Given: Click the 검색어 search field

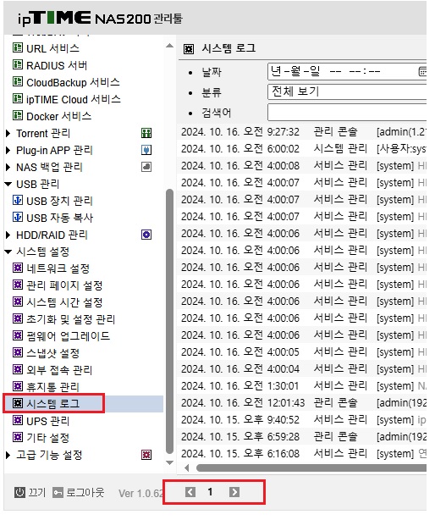Looking at the screenshot, I should [347, 112].
